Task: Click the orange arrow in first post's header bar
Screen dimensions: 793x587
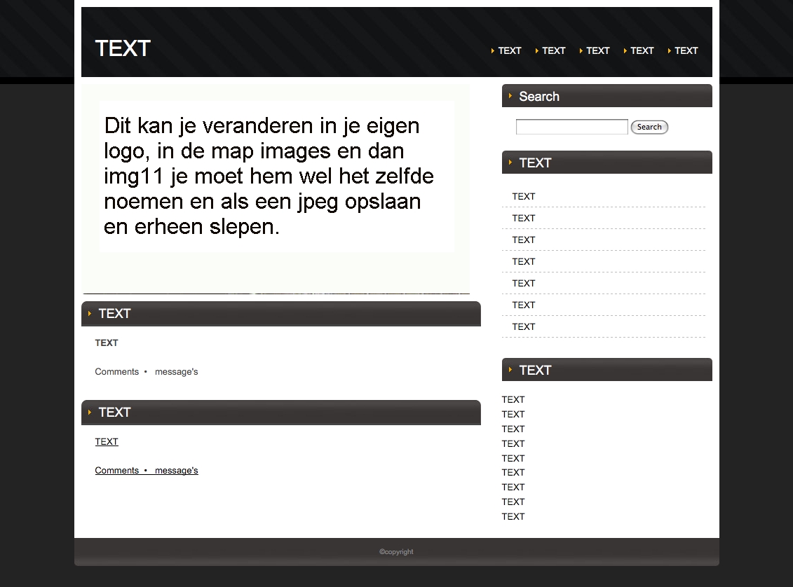Action: tap(90, 313)
